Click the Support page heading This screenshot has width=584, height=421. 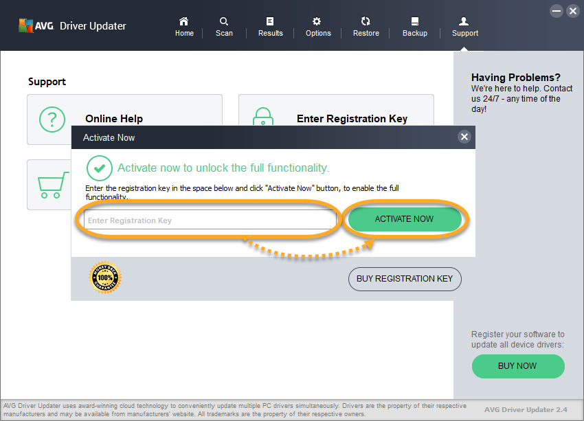pos(47,82)
